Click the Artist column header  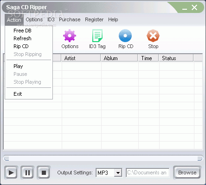coord(81,58)
